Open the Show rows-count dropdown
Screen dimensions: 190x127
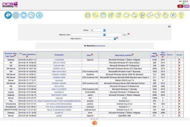click(x=98, y=30)
